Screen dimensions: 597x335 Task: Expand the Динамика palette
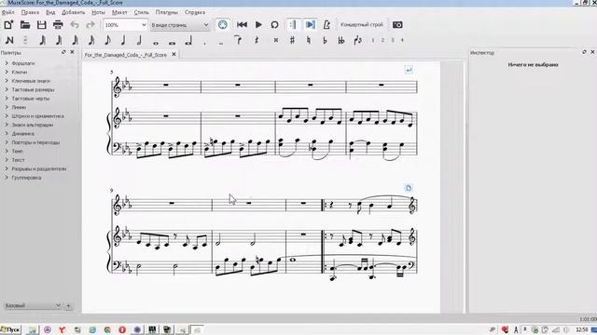(x=22, y=134)
